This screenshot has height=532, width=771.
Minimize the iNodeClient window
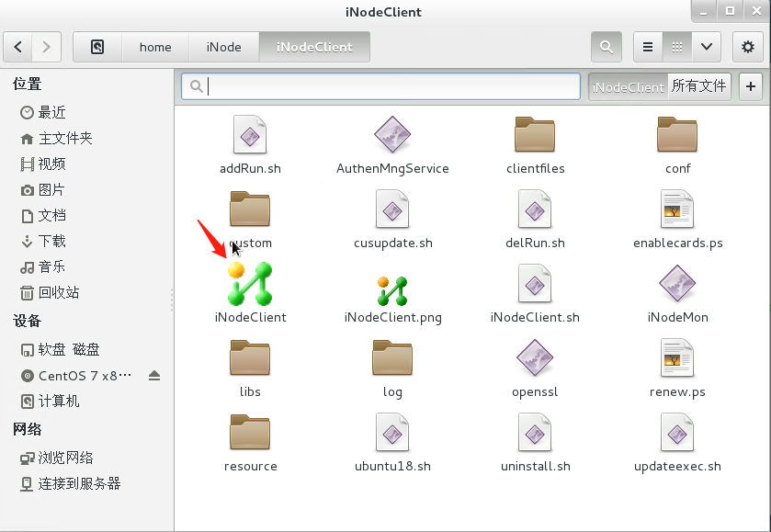coord(704,11)
